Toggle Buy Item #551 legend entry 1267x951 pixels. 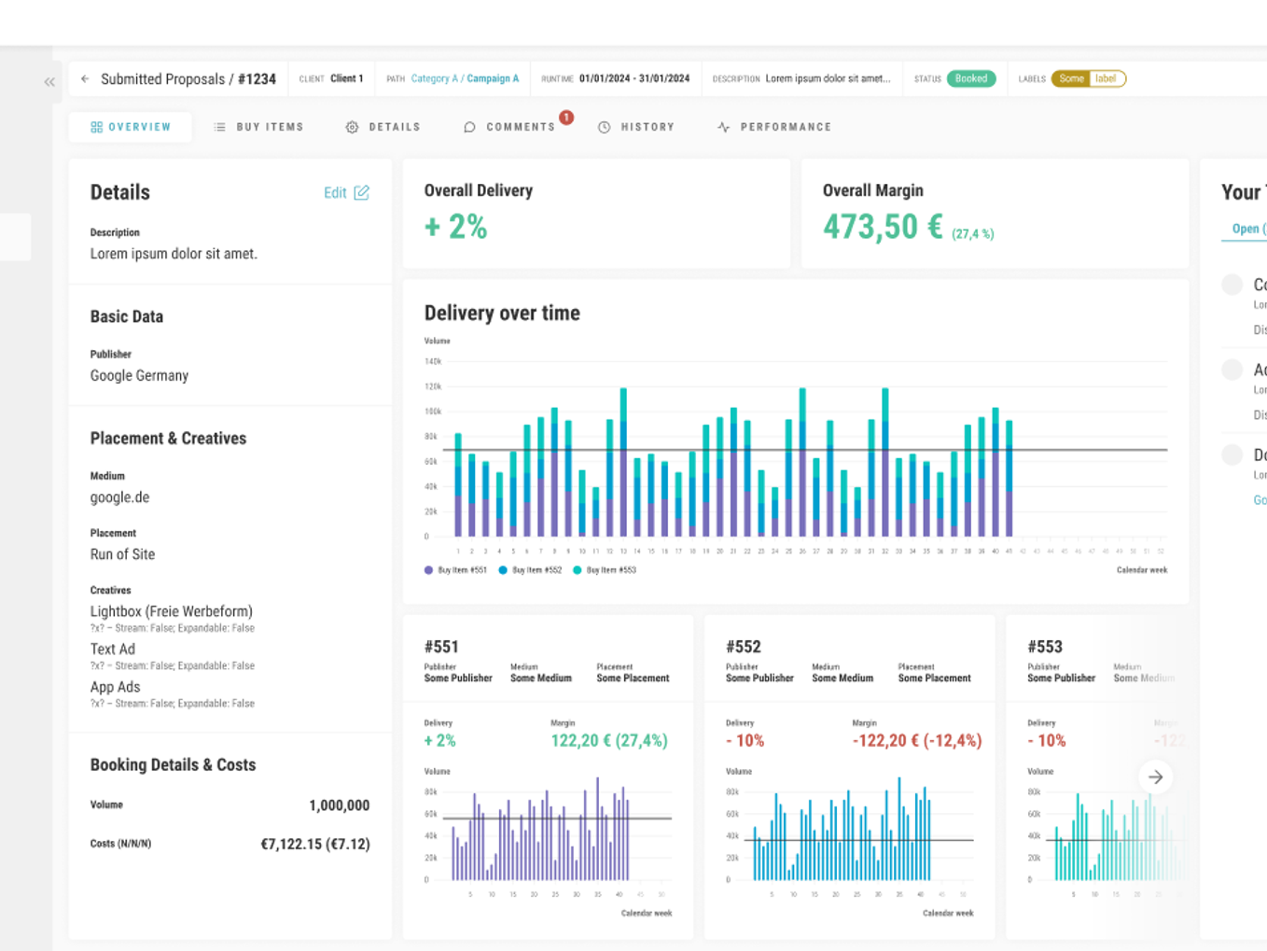point(455,570)
